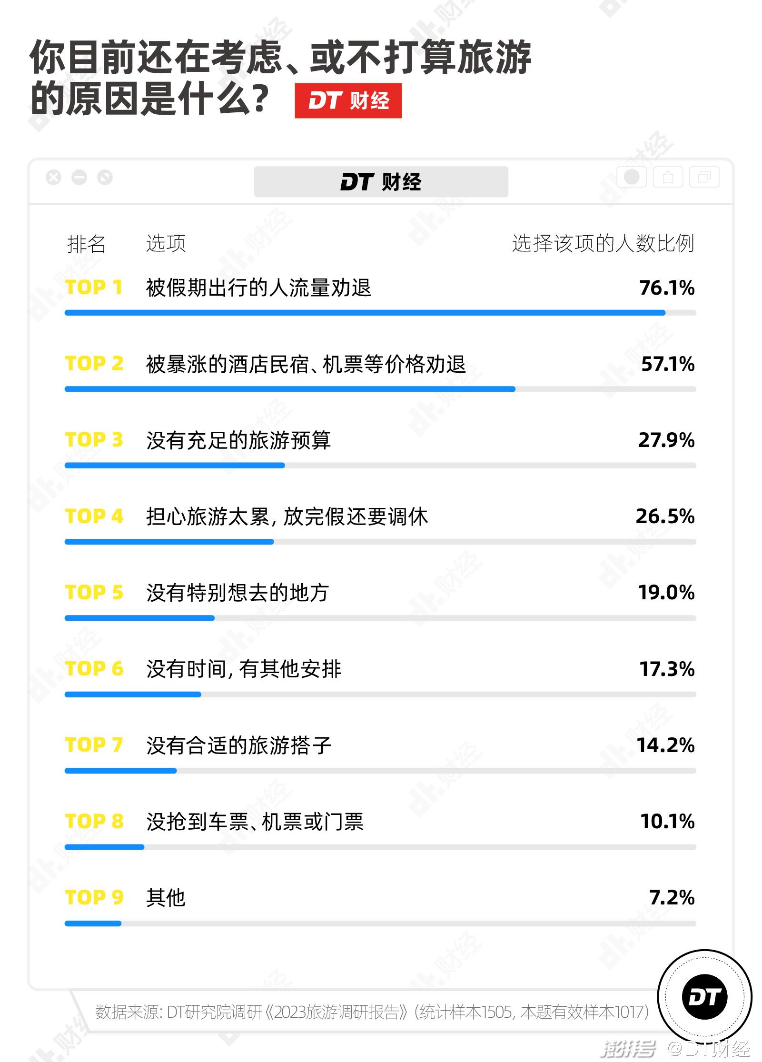Click the DT财经 address bar field
Screen dimensions: 762x1062
pos(381,181)
